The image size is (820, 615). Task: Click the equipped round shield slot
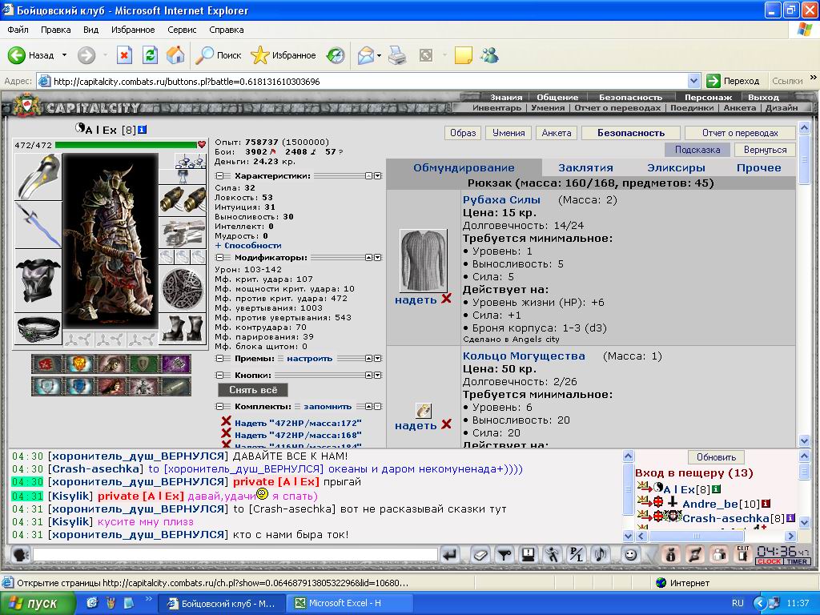182,288
